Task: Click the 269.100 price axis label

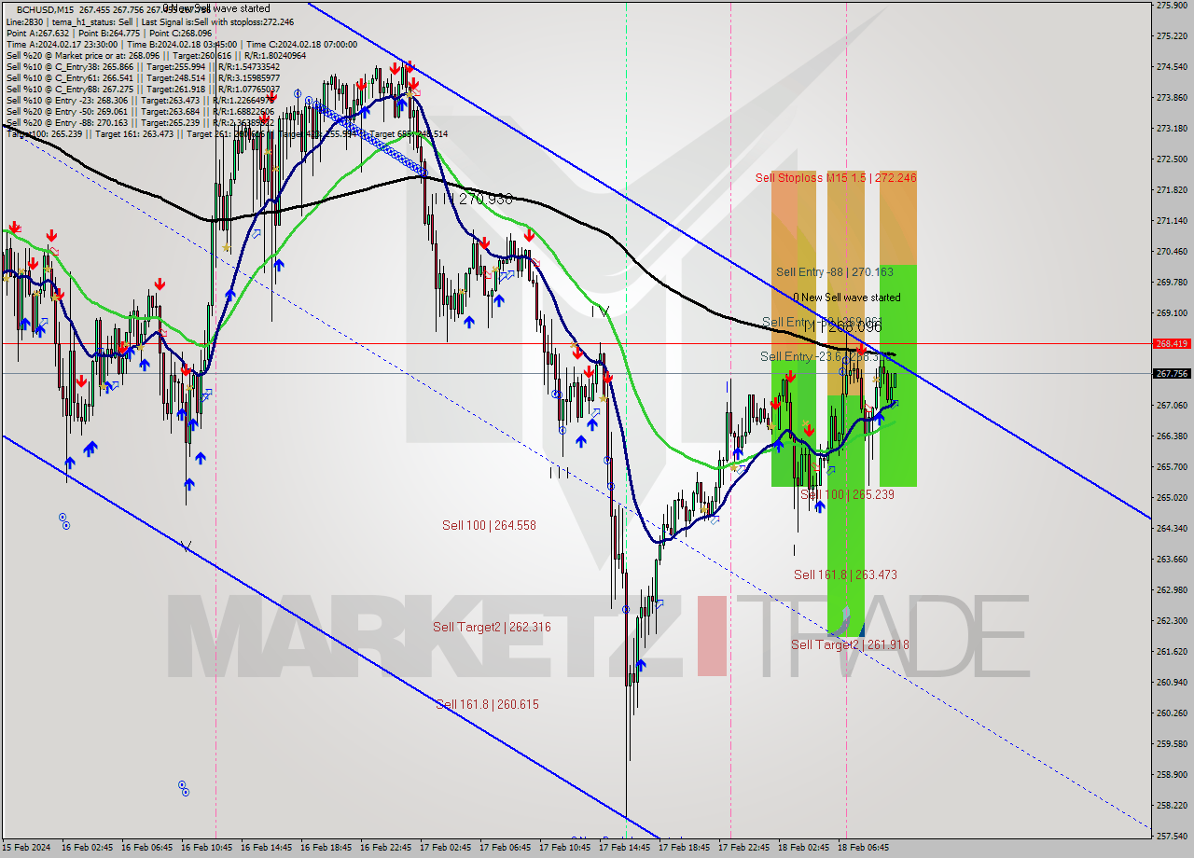Action: (1172, 312)
